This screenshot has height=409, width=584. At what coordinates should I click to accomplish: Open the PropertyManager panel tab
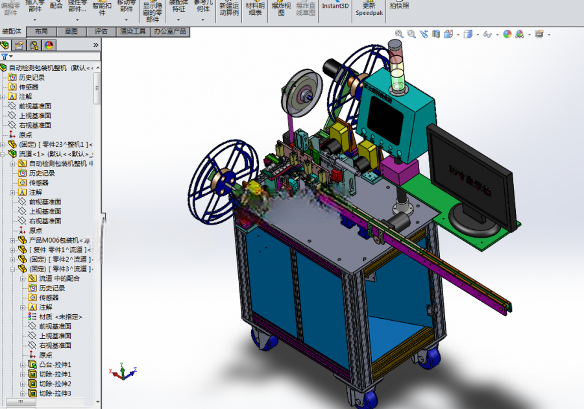19,45
